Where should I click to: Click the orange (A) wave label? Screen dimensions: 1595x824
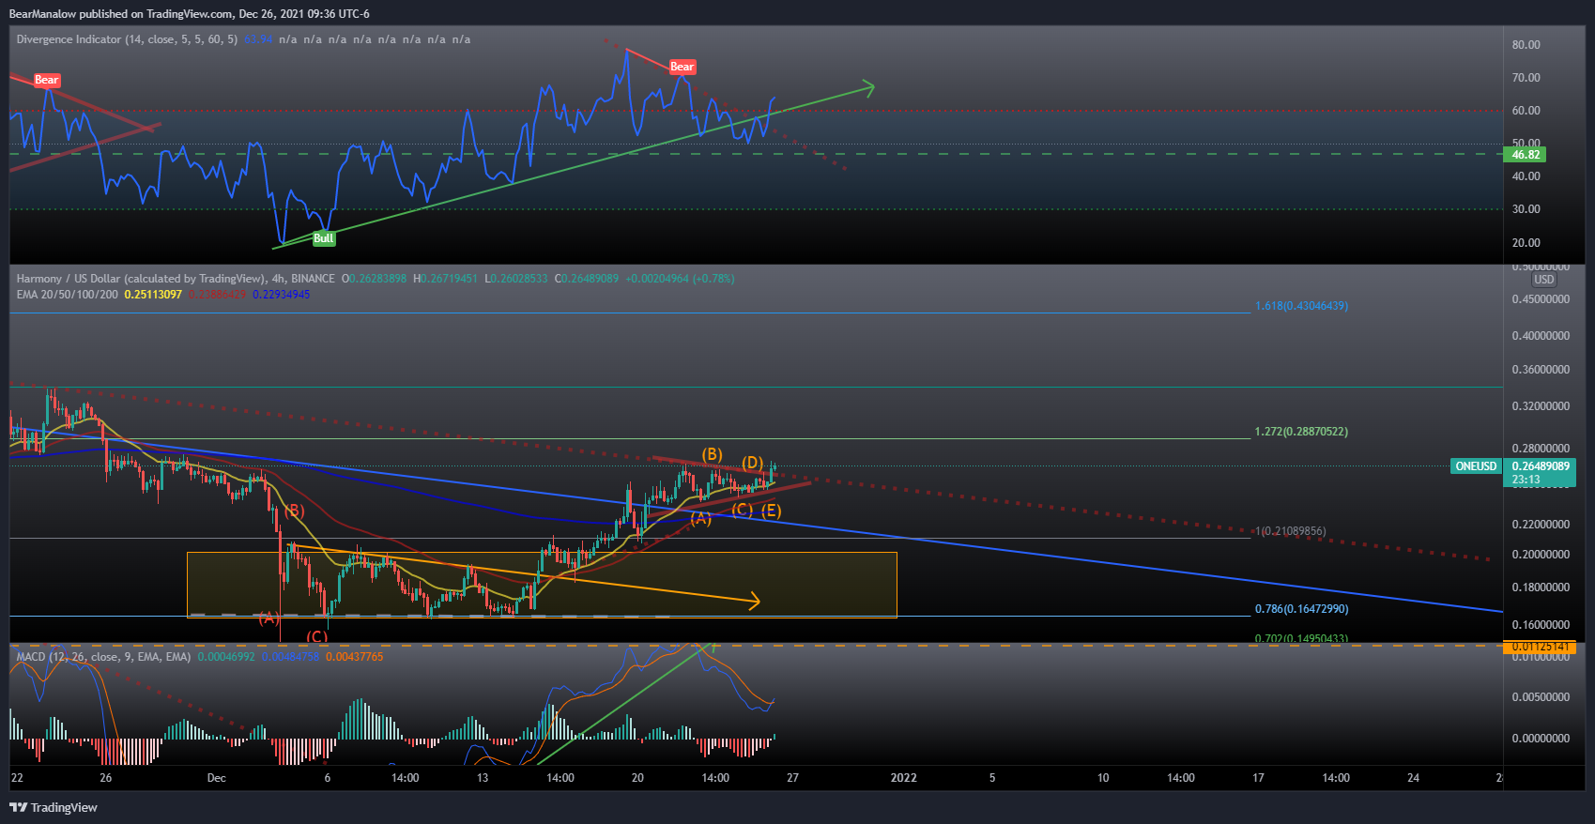point(700,517)
